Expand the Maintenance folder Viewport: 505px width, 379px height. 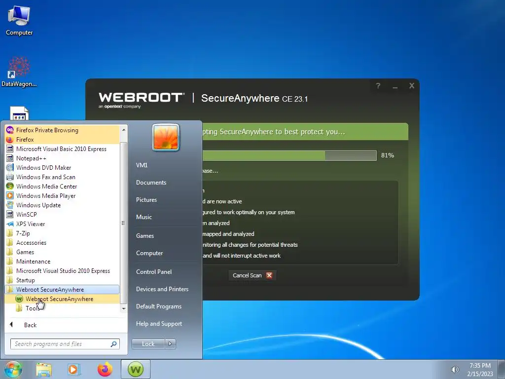[x=62, y=262]
